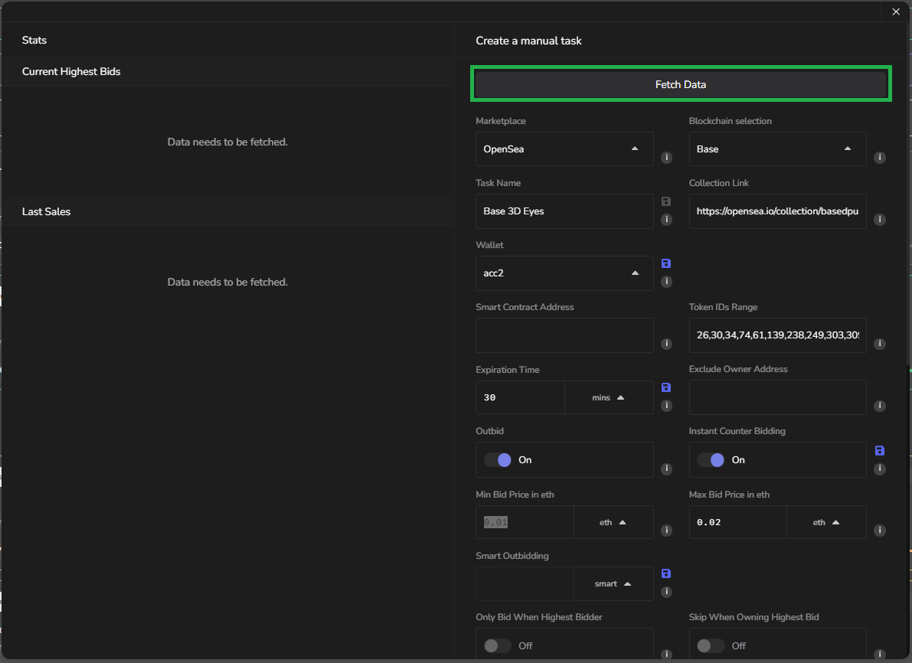Image resolution: width=912 pixels, height=663 pixels.
Task: Open the Wallet dropdown showing acc2
Action: 564,273
